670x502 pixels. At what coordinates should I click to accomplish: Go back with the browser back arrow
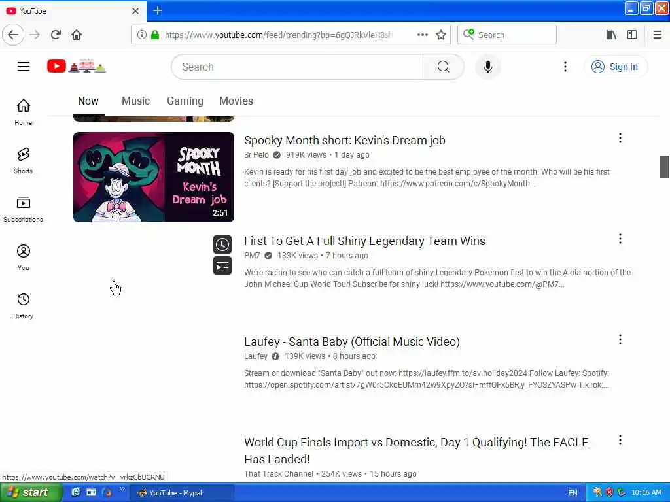[13, 35]
